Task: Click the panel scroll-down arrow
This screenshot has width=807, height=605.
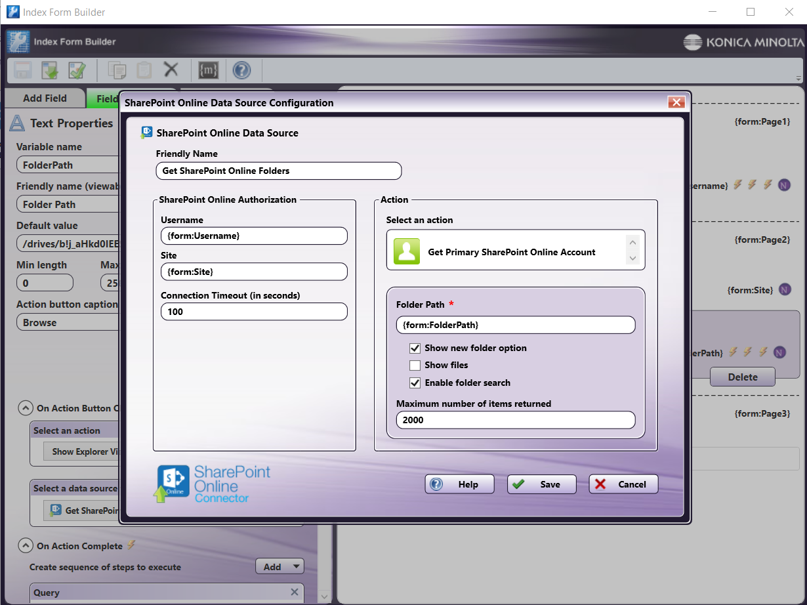Action: click(x=323, y=596)
